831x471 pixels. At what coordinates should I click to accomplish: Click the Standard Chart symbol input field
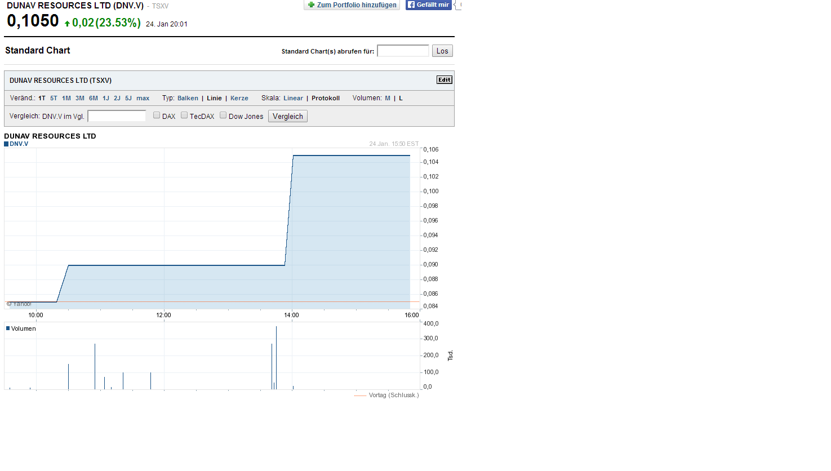tap(403, 51)
